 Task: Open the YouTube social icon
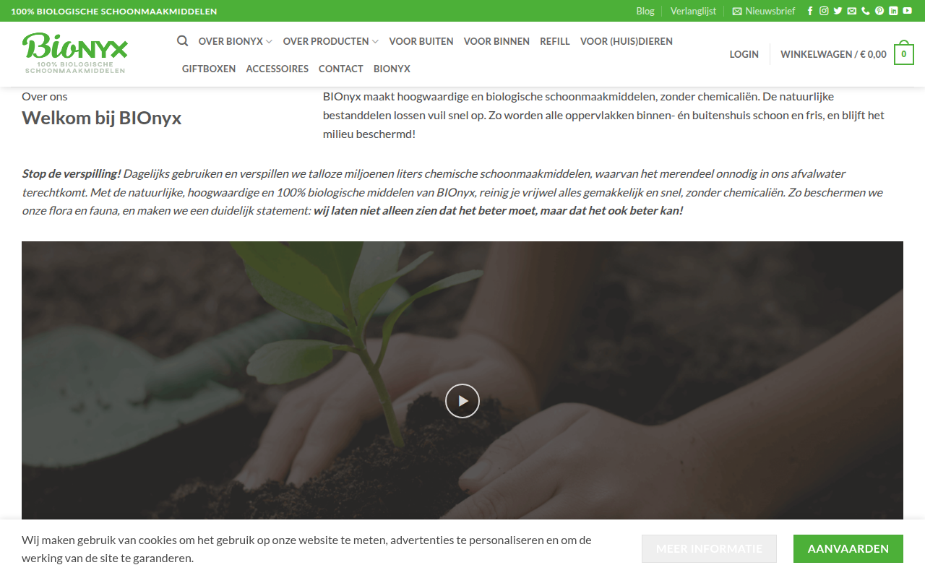click(x=907, y=11)
